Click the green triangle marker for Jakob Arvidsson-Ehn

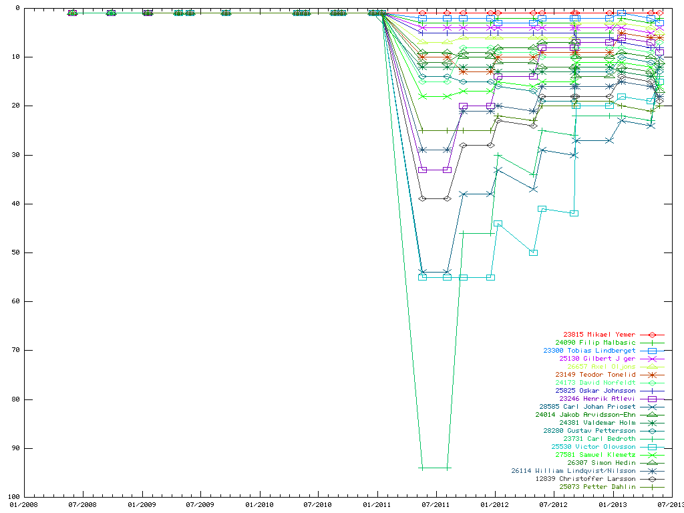coord(652,415)
